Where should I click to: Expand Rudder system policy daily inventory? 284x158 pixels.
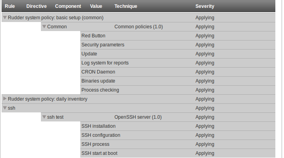tap(5, 99)
